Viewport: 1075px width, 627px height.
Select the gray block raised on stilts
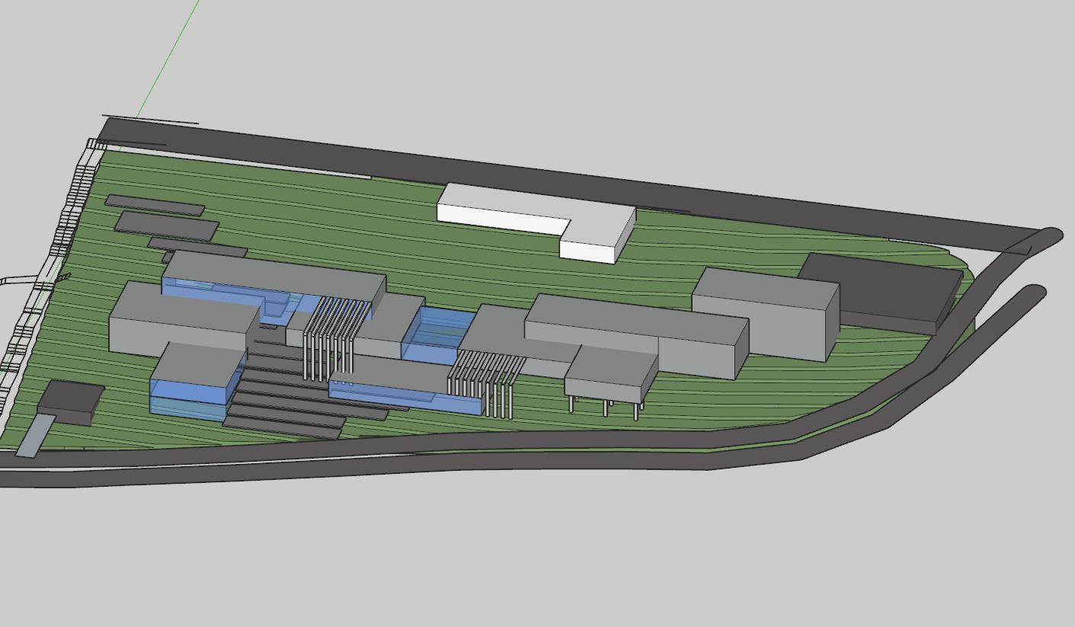[609, 373]
